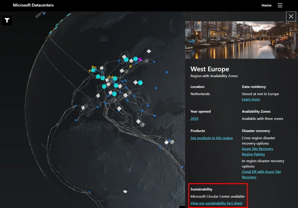
Task: Click the Year opened label
Action: click(201, 111)
